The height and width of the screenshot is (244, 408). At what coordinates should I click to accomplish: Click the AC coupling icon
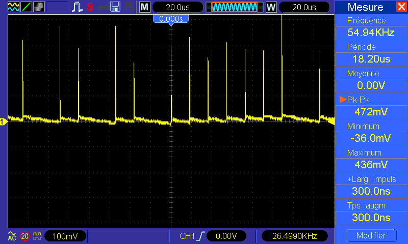coord(12,236)
